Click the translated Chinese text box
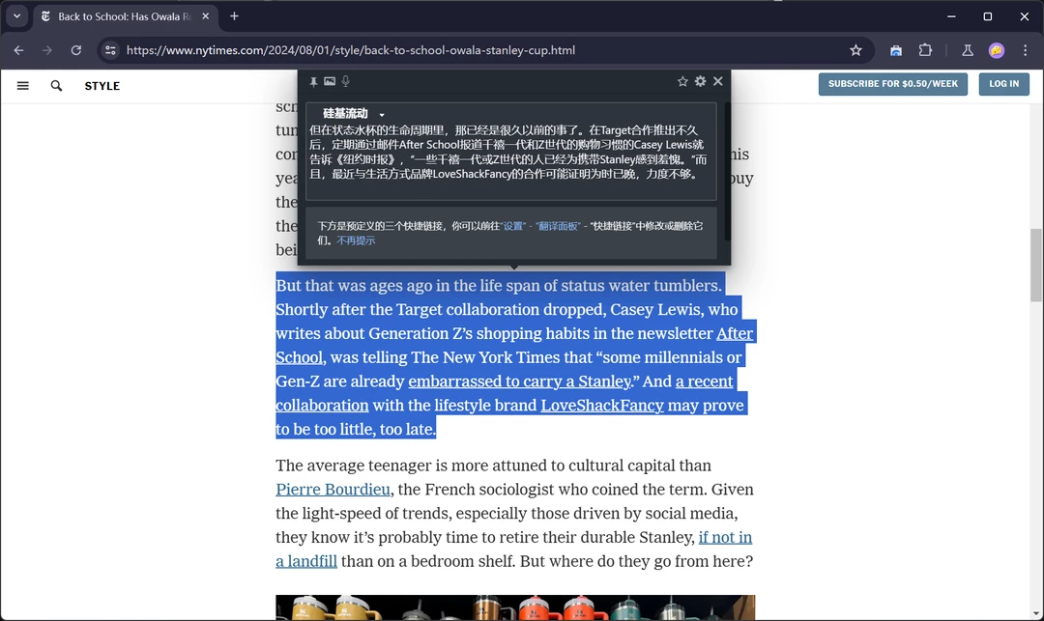This screenshot has width=1044, height=621. click(510, 151)
